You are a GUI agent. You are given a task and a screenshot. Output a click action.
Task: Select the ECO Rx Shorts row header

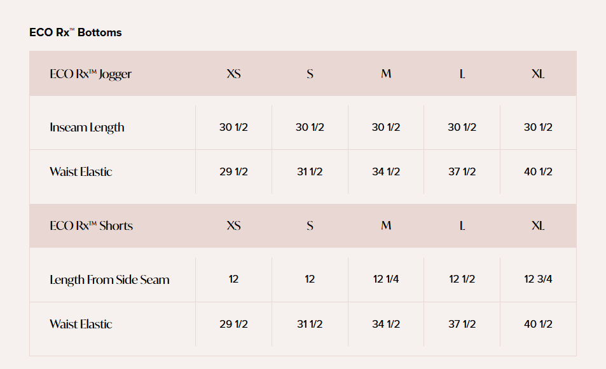[91, 225]
